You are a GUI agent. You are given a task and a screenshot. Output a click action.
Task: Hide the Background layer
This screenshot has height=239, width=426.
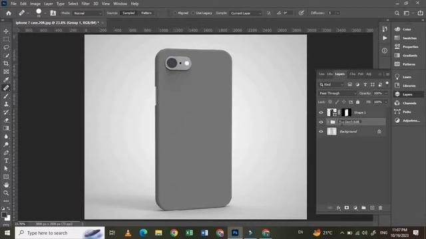coord(321,131)
